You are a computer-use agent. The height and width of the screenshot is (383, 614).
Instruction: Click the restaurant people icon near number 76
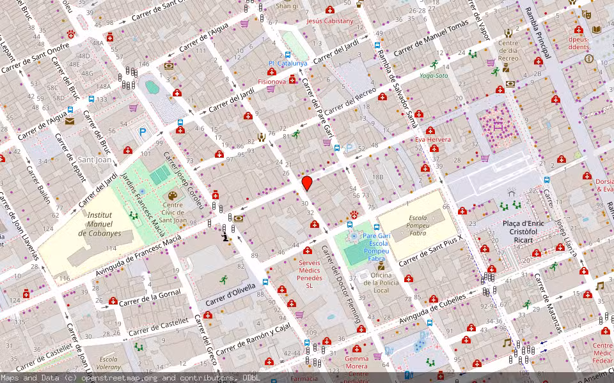(x=261, y=137)
